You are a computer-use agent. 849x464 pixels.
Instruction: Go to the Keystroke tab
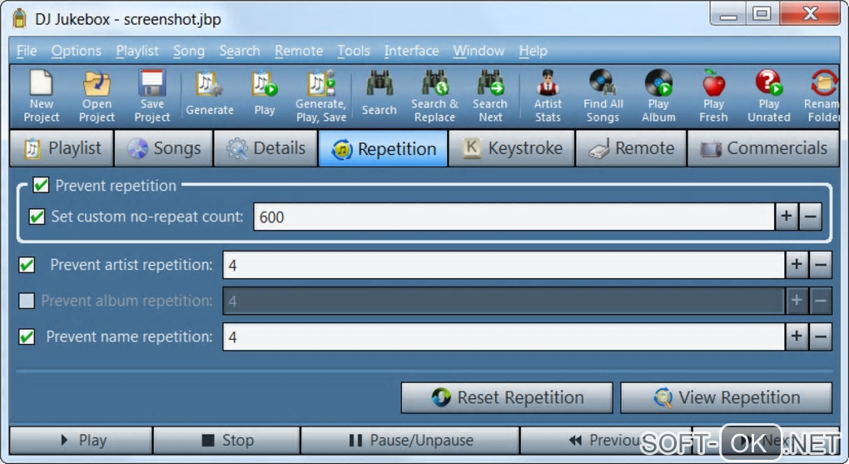(x=512, y=148)
